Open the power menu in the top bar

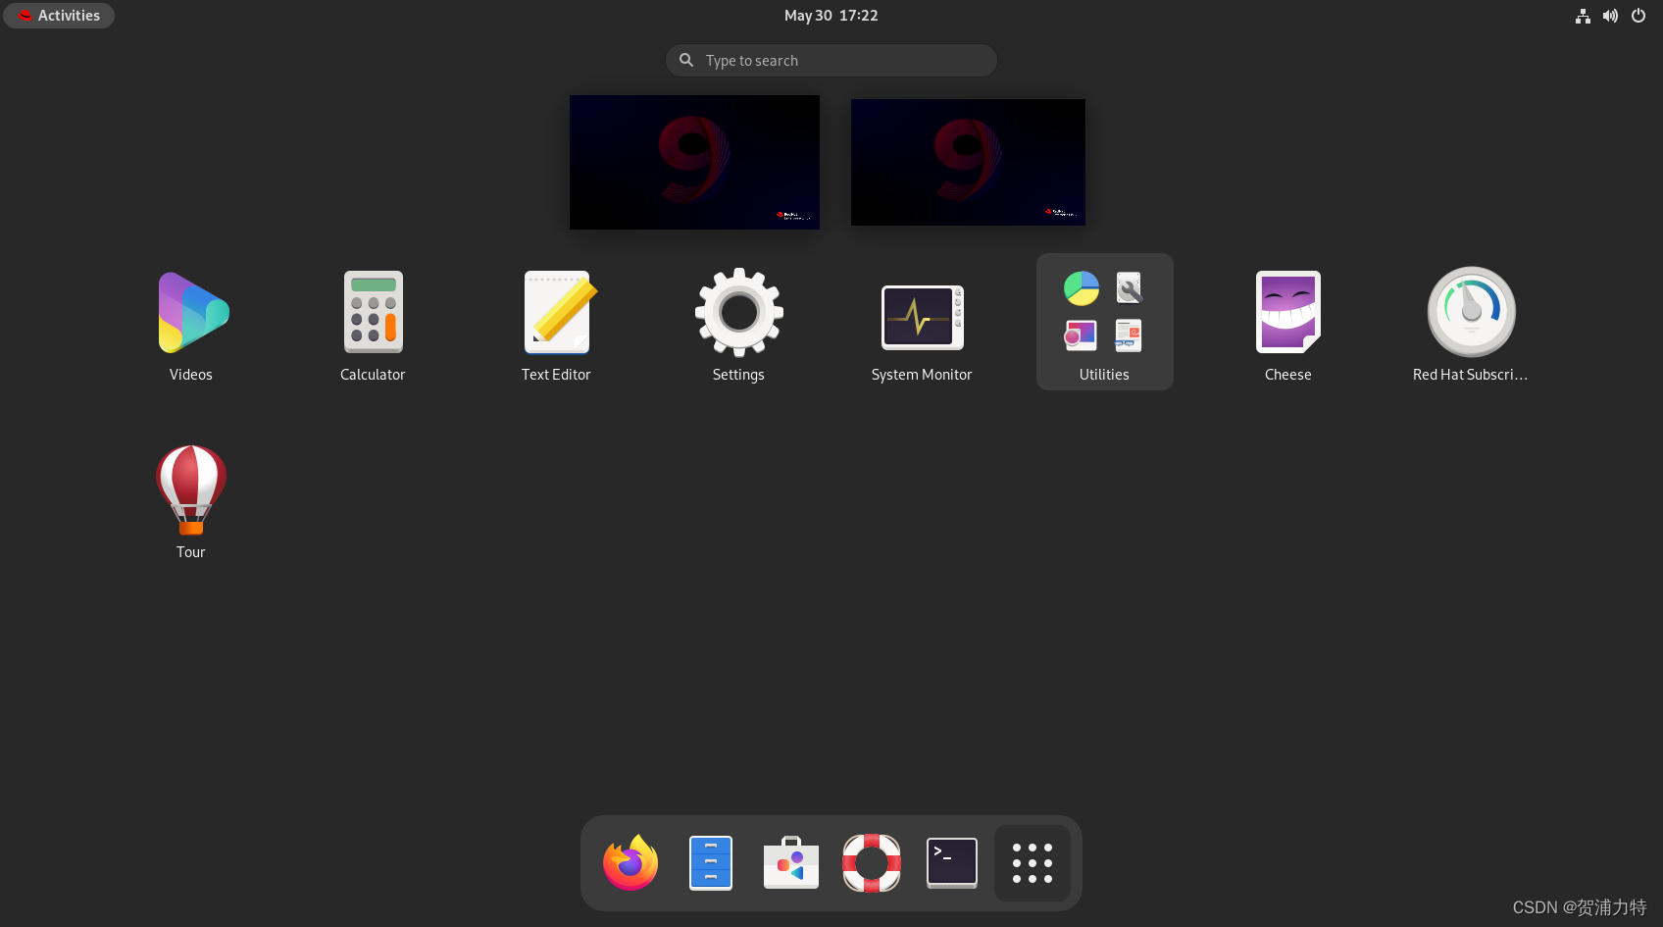pos(1638,15)
